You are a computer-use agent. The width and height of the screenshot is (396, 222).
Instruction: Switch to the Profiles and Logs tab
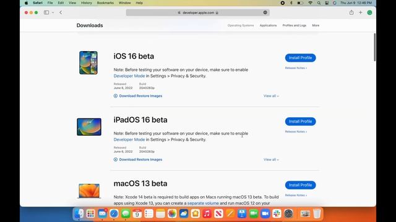[295, 25]
